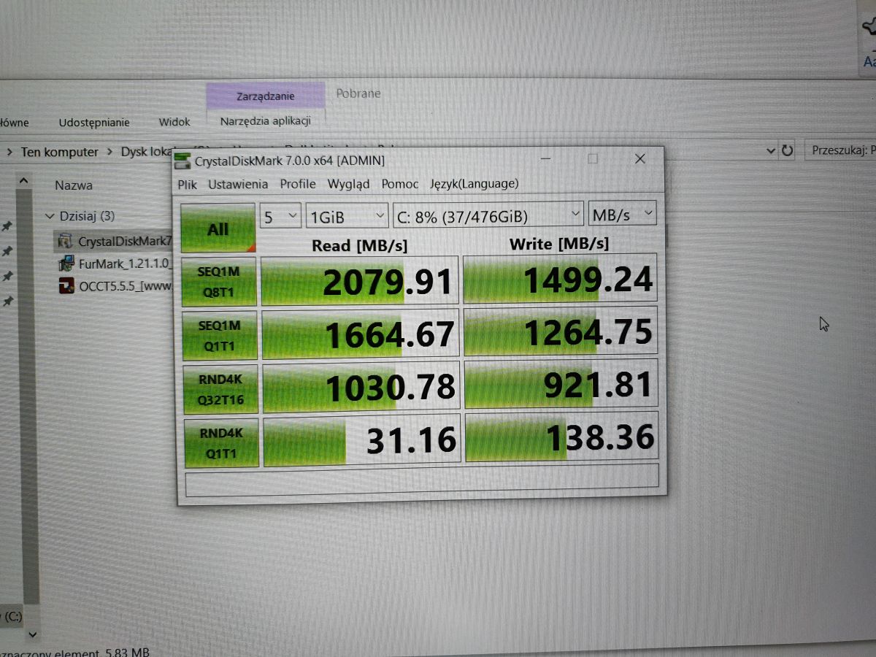Run the RND4K Q1T1 test

[220, 442]
